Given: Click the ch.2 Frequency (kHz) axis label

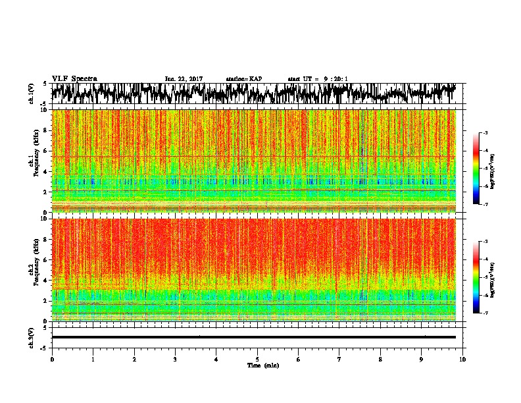Looking at the screenshot, I should [x=34, y=262].
